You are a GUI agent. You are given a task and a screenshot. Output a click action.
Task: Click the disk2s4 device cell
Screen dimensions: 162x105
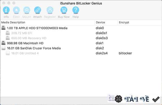(x=102, y=53)
